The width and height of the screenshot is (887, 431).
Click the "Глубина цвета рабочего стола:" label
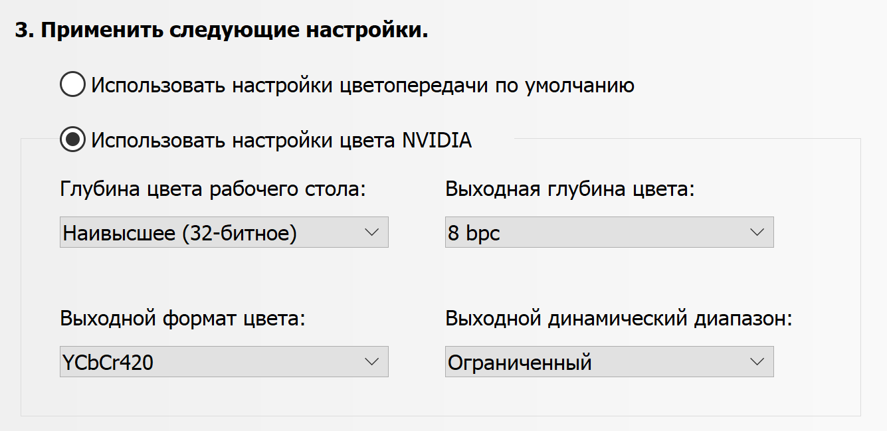tap(213, 190)
